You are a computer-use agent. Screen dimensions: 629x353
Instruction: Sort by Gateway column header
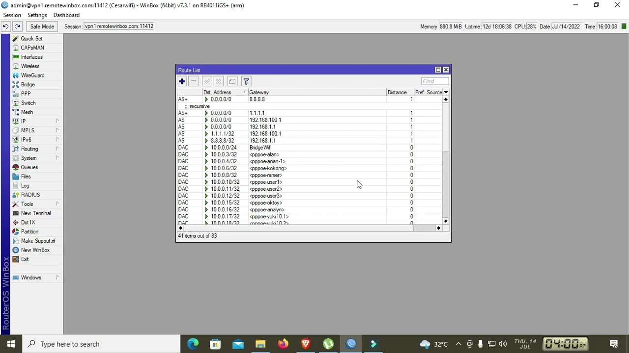pyautogui.click(x=317, y=92)
